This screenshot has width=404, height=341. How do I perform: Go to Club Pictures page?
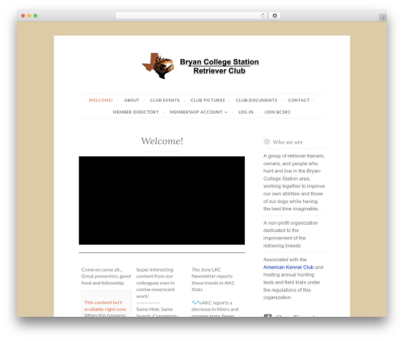[x=208, y=100]
